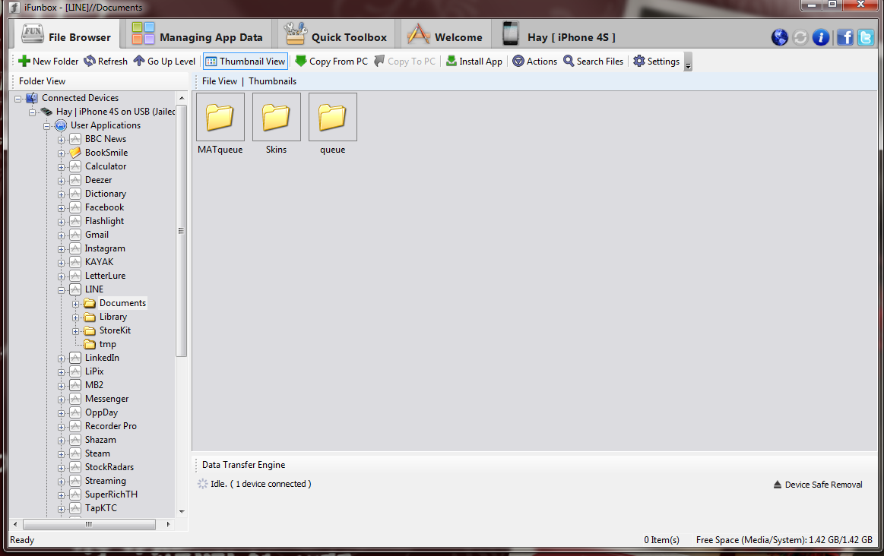Screen dimensions: 884x556
Task: Select Shazam in the app tree
Action: (100, 440)
